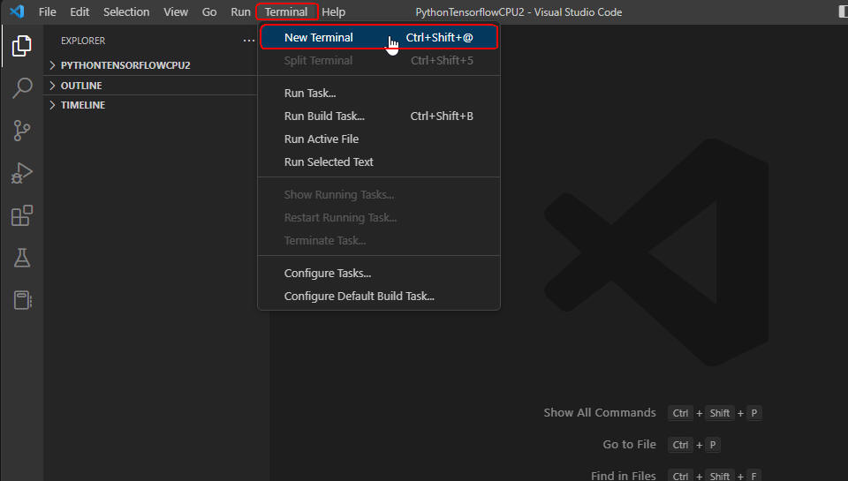Choose Run Build Task... entry
This screenshot has width=848, height=481.
click(x=379, y=116)
